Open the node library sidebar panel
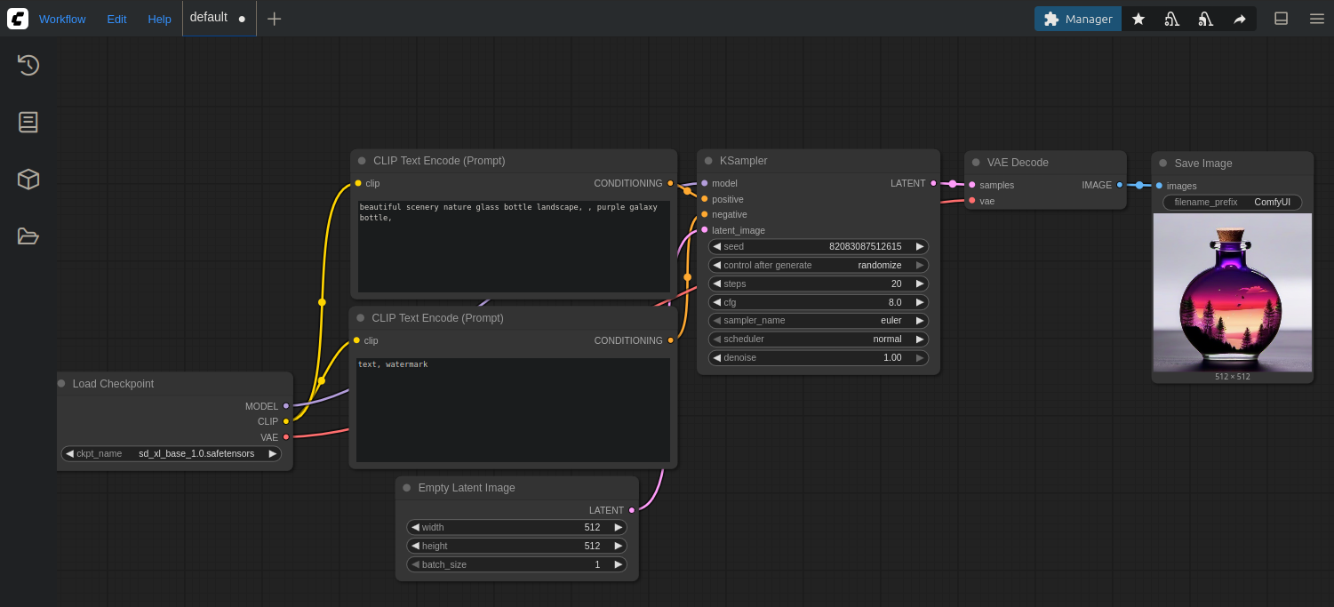 pos(28,122)
